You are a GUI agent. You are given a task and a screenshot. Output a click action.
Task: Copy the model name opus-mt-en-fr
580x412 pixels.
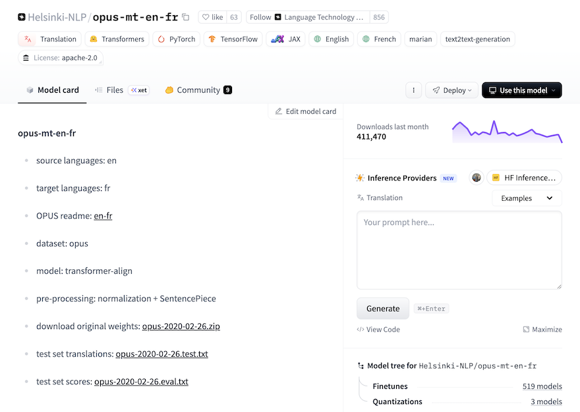click(186, 16)
